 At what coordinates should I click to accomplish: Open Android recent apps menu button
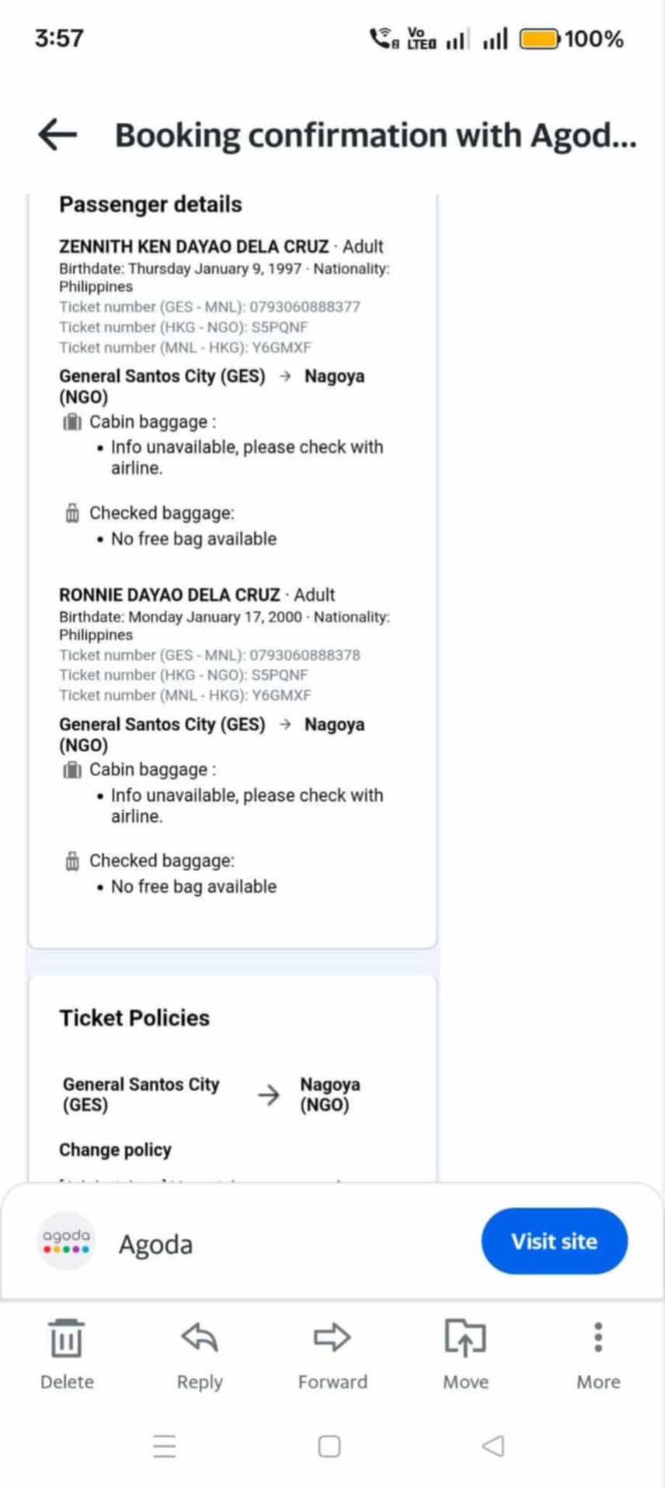click(165, 1446)
